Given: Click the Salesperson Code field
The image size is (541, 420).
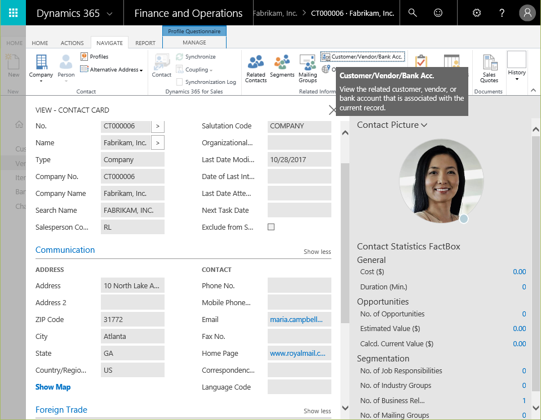Looking at the screenshot, I should pos(132,227).
